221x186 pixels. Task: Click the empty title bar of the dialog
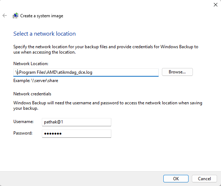coord(108,5)
